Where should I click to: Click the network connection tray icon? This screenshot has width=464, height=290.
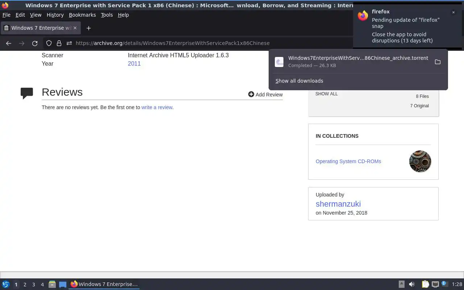point(435,285)
